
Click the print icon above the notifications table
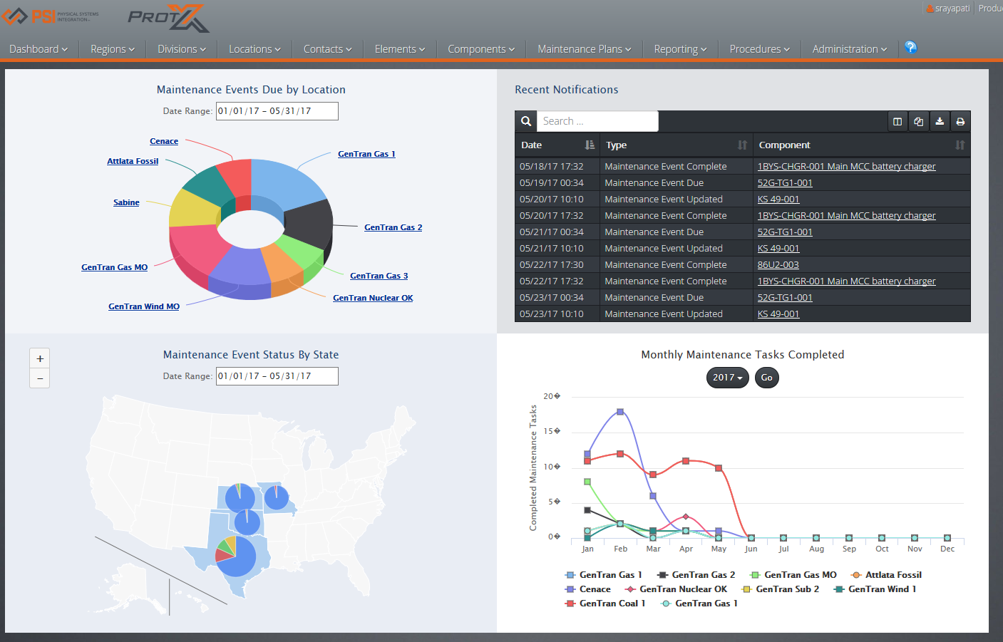(x=960, y=121)
